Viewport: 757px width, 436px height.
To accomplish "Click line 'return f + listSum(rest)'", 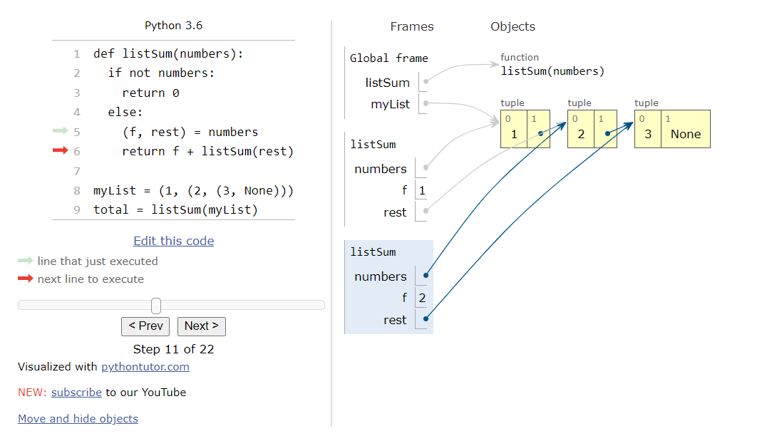I will pos(207,152).
